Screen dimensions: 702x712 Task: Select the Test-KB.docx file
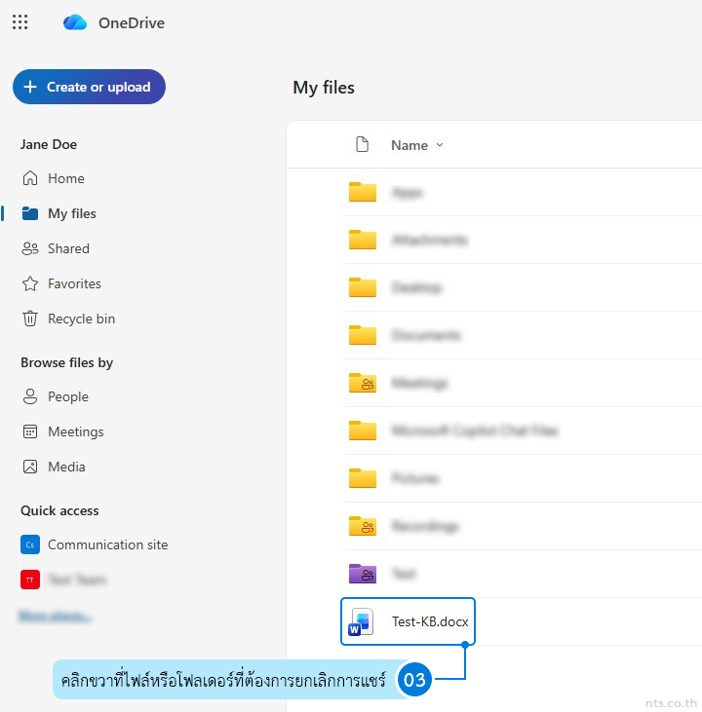click(408, 621)
